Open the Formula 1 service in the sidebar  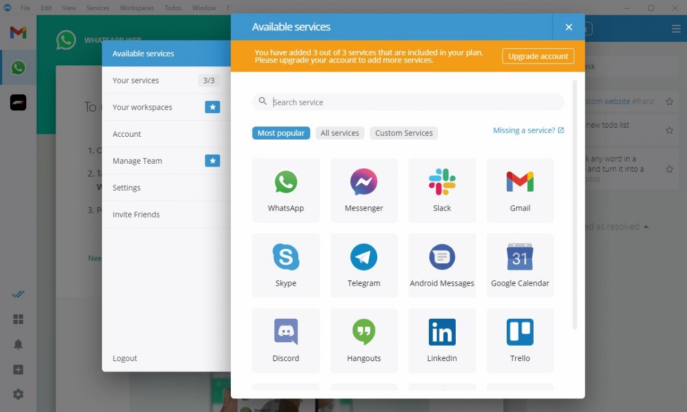[18, 102]
